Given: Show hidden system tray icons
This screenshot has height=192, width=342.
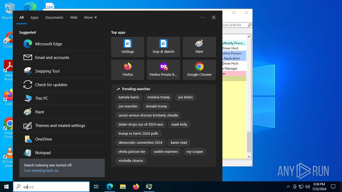Looking at the screenshot, I should pyautogui.click(x=288, y=187).
